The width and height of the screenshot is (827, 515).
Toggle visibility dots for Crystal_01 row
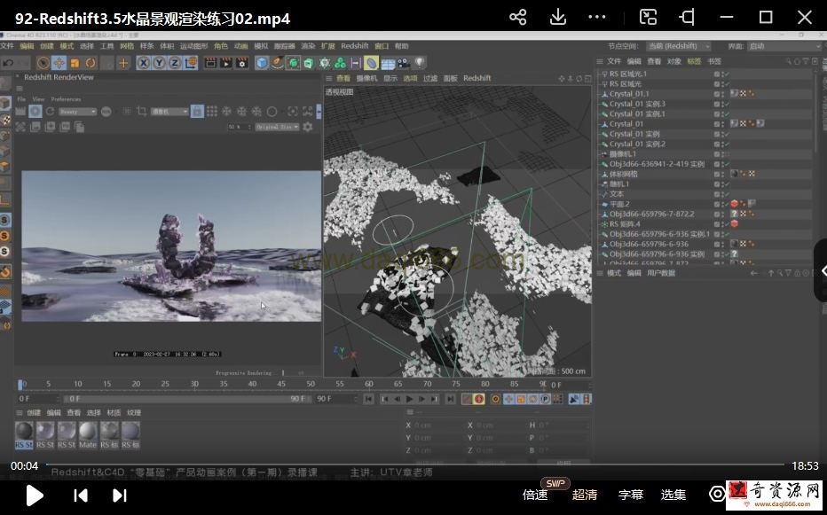tap(721, 124)
